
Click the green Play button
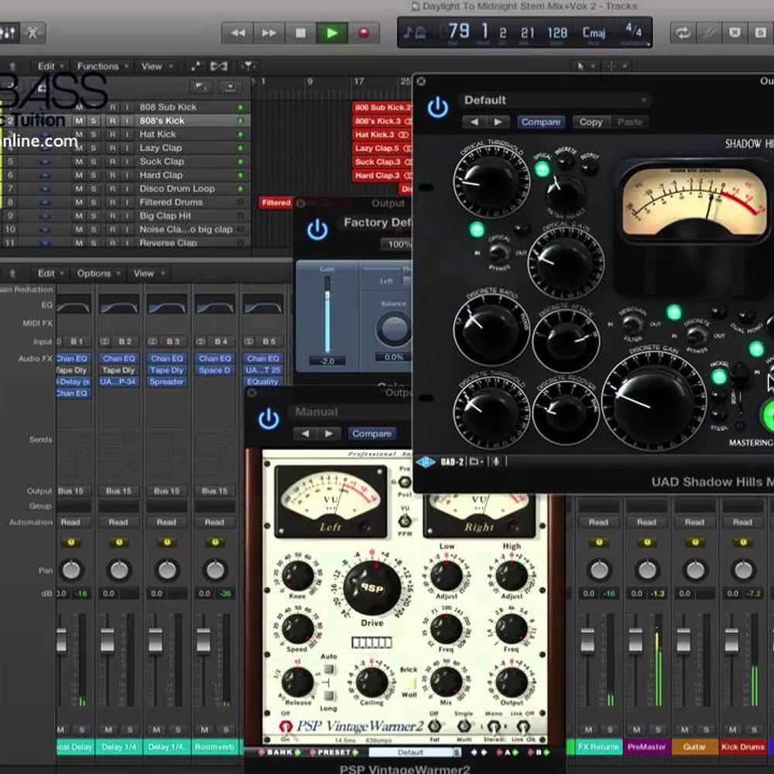332,33
